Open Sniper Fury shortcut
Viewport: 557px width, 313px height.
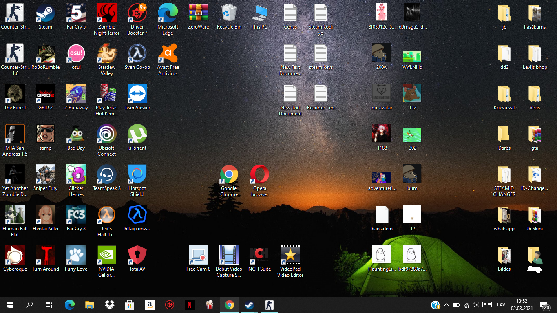click(45, 178)
